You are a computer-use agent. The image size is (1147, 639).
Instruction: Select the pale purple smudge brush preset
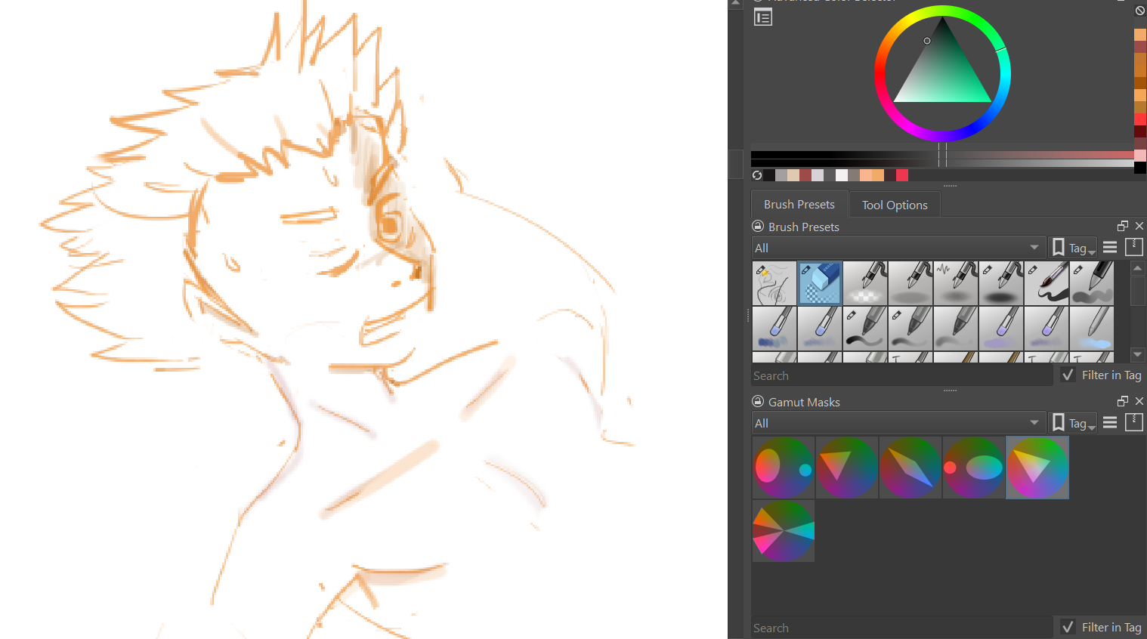click(1001, 329)
